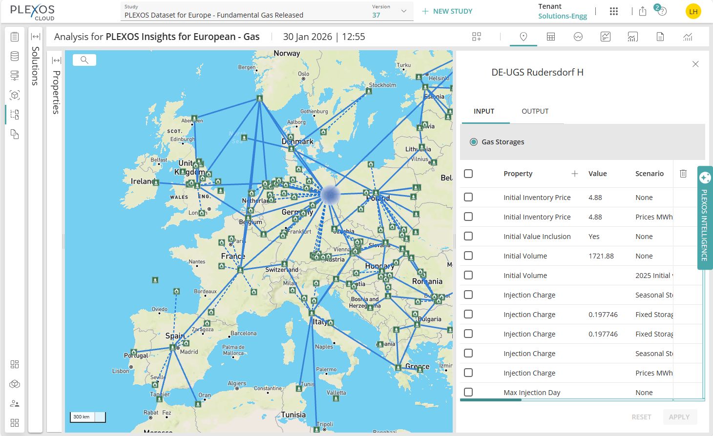Viewport: 713px width, 436px height.
Task: Click the trash icon in the property table header
Action: pyautogui.click(x=683, y=173)
